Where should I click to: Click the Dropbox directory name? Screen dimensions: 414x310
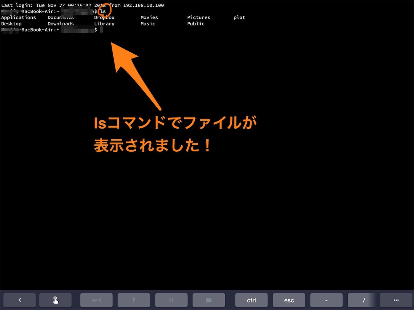pyautogui.click(x=104, y=17)
